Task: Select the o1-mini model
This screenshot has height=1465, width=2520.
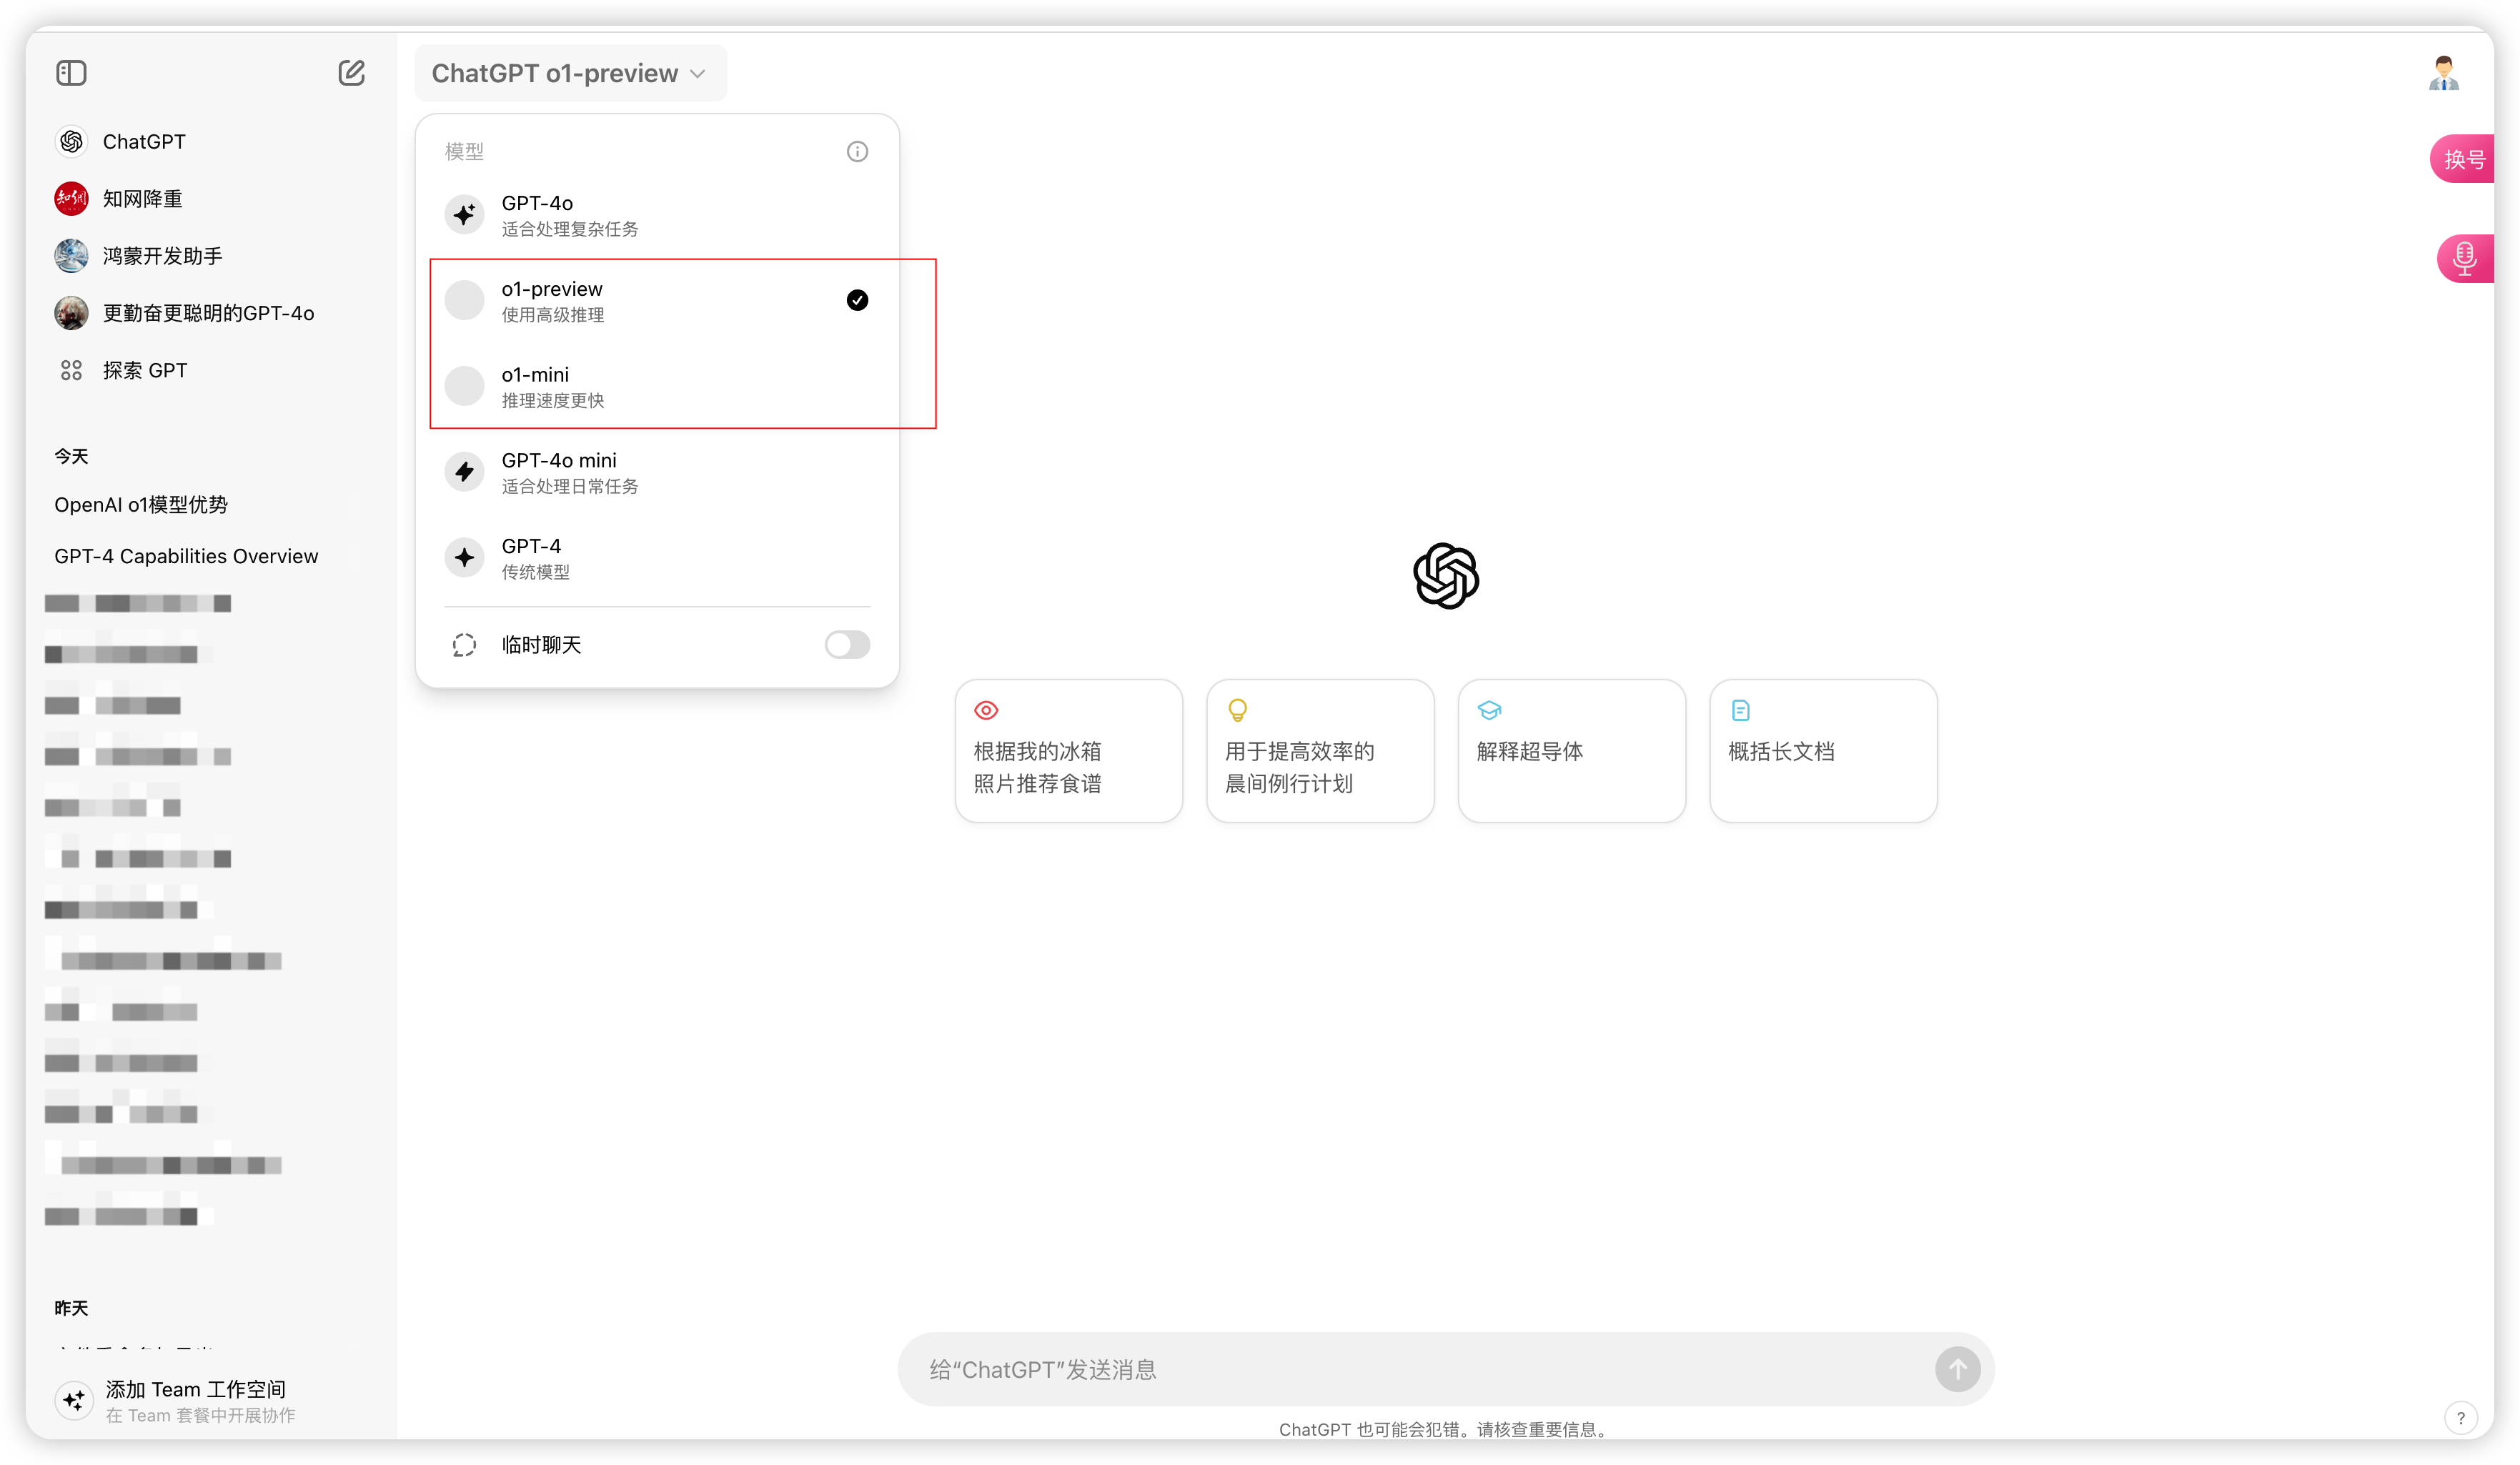Action: pyautogui.click(x=657, y=386)
